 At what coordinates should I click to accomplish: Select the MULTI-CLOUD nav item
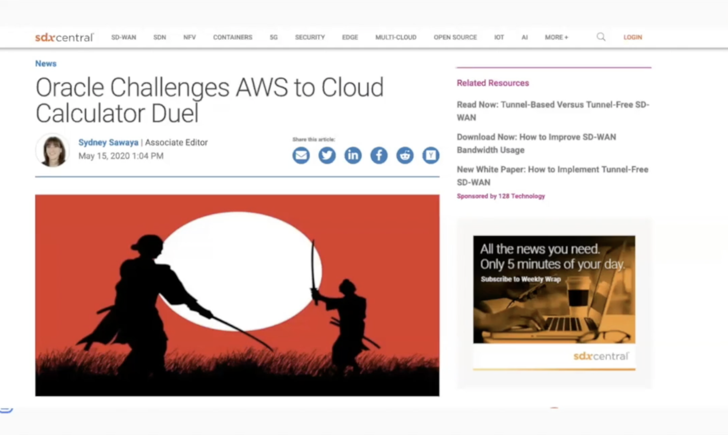pos(396,37)
